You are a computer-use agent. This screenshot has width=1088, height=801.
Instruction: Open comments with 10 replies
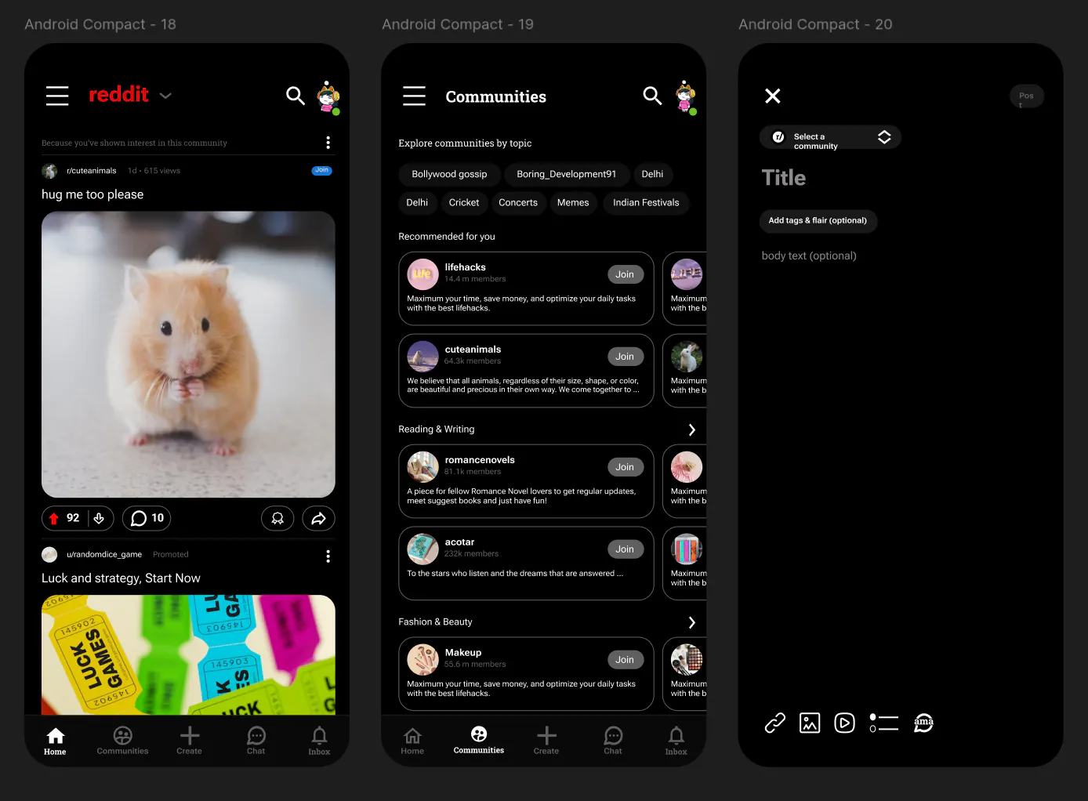point(147,518)
